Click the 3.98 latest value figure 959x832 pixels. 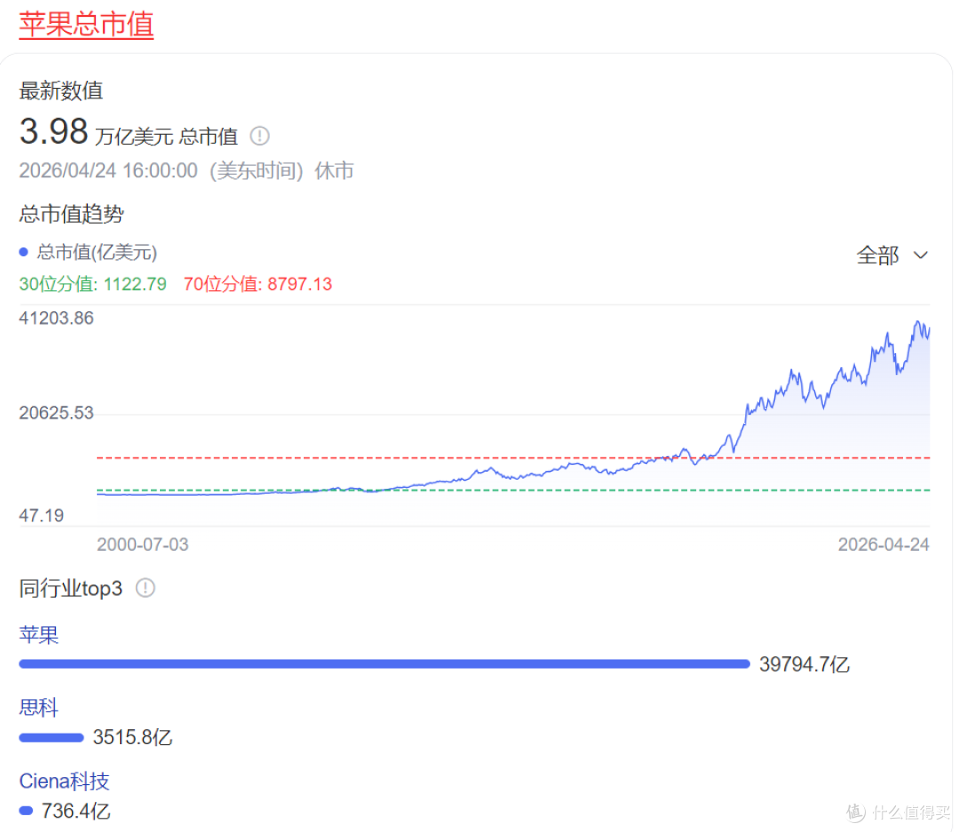click(54, 131)
